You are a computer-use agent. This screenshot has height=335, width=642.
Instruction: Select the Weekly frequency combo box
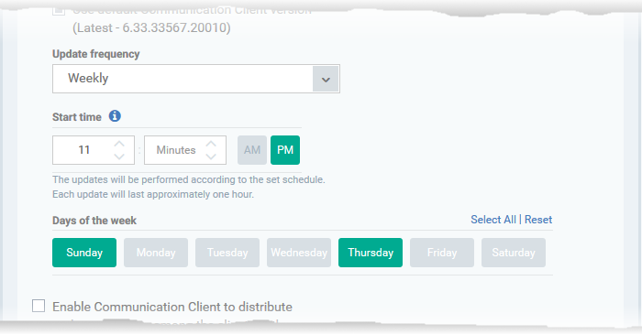196,79
